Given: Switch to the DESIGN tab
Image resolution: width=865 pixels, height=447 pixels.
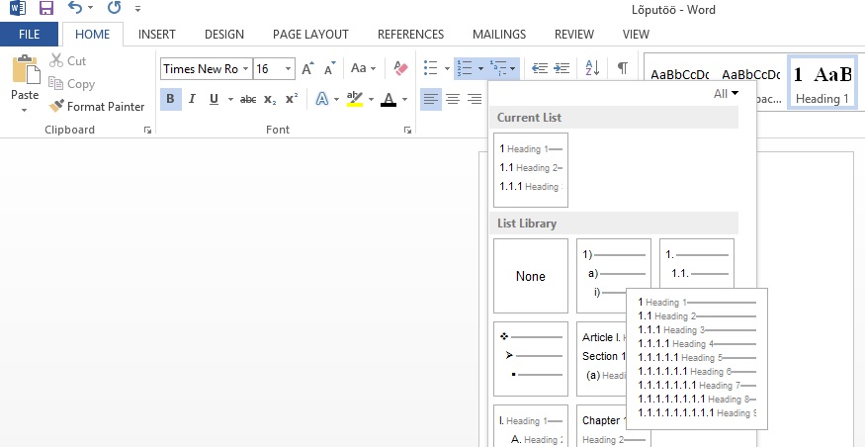Looking at the screenshot, I should [x=224, y=35].
